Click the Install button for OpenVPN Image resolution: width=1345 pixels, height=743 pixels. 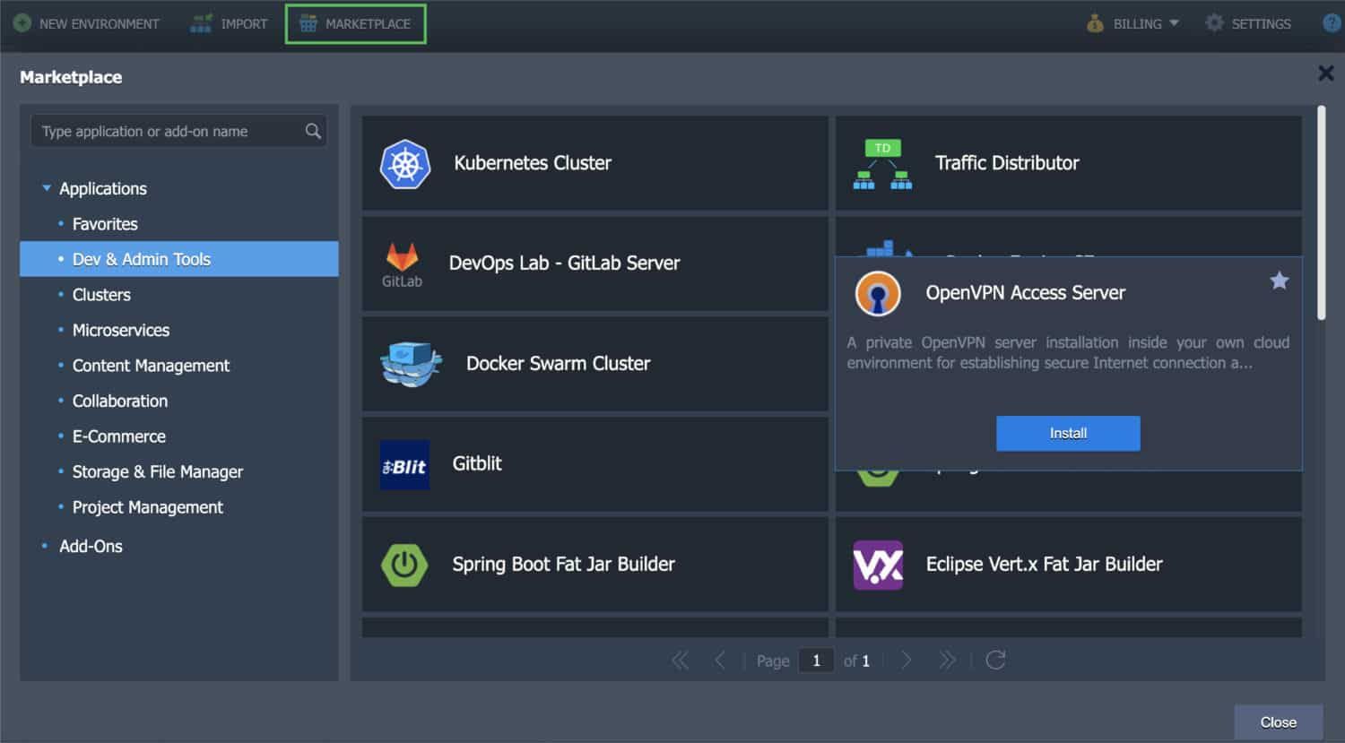pos(1068,433)
